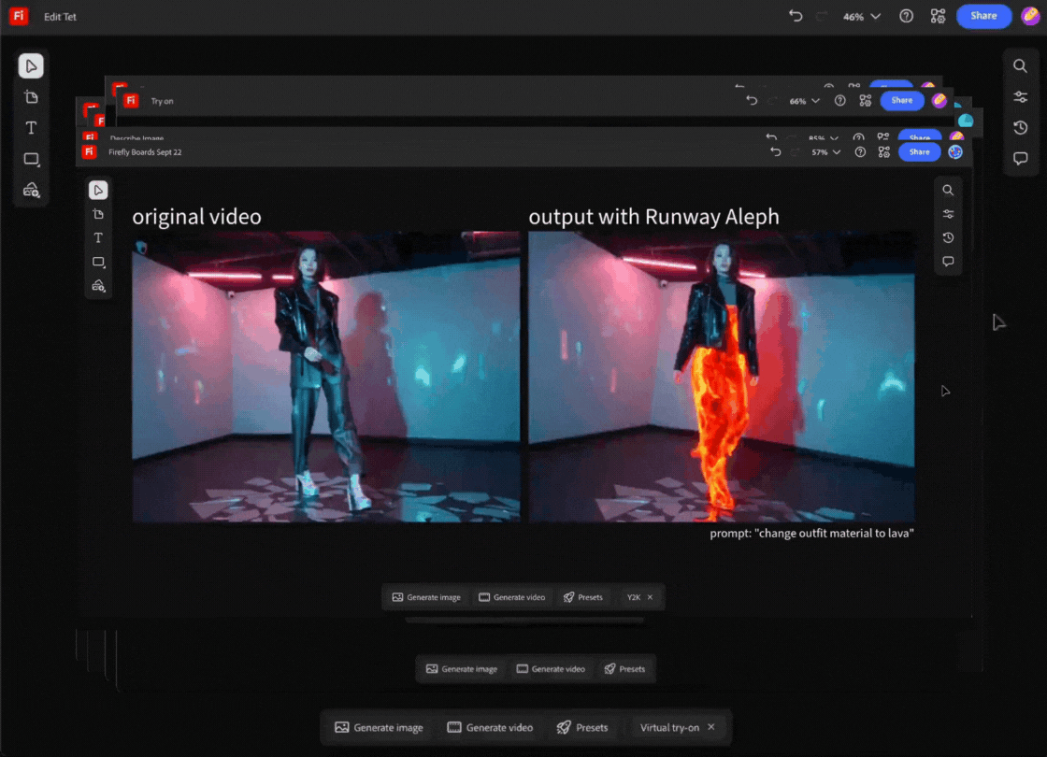Expand the 57% zoom dropdown in Firefly Boards
Screen dimensions: 1047x757
[x=826, y=152]
